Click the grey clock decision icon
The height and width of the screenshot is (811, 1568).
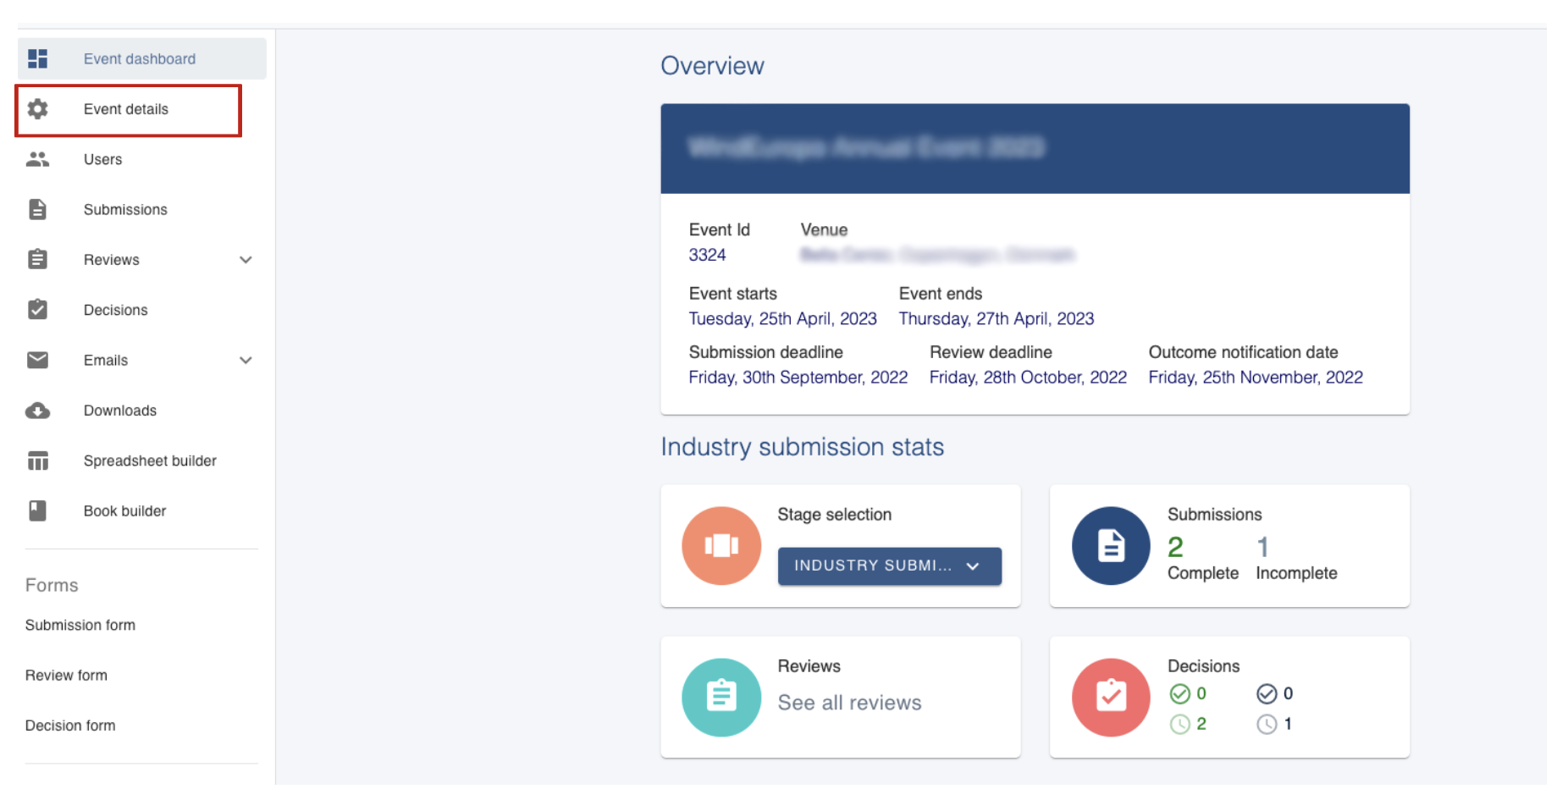pyautogui.click(x=1267, y=724)
